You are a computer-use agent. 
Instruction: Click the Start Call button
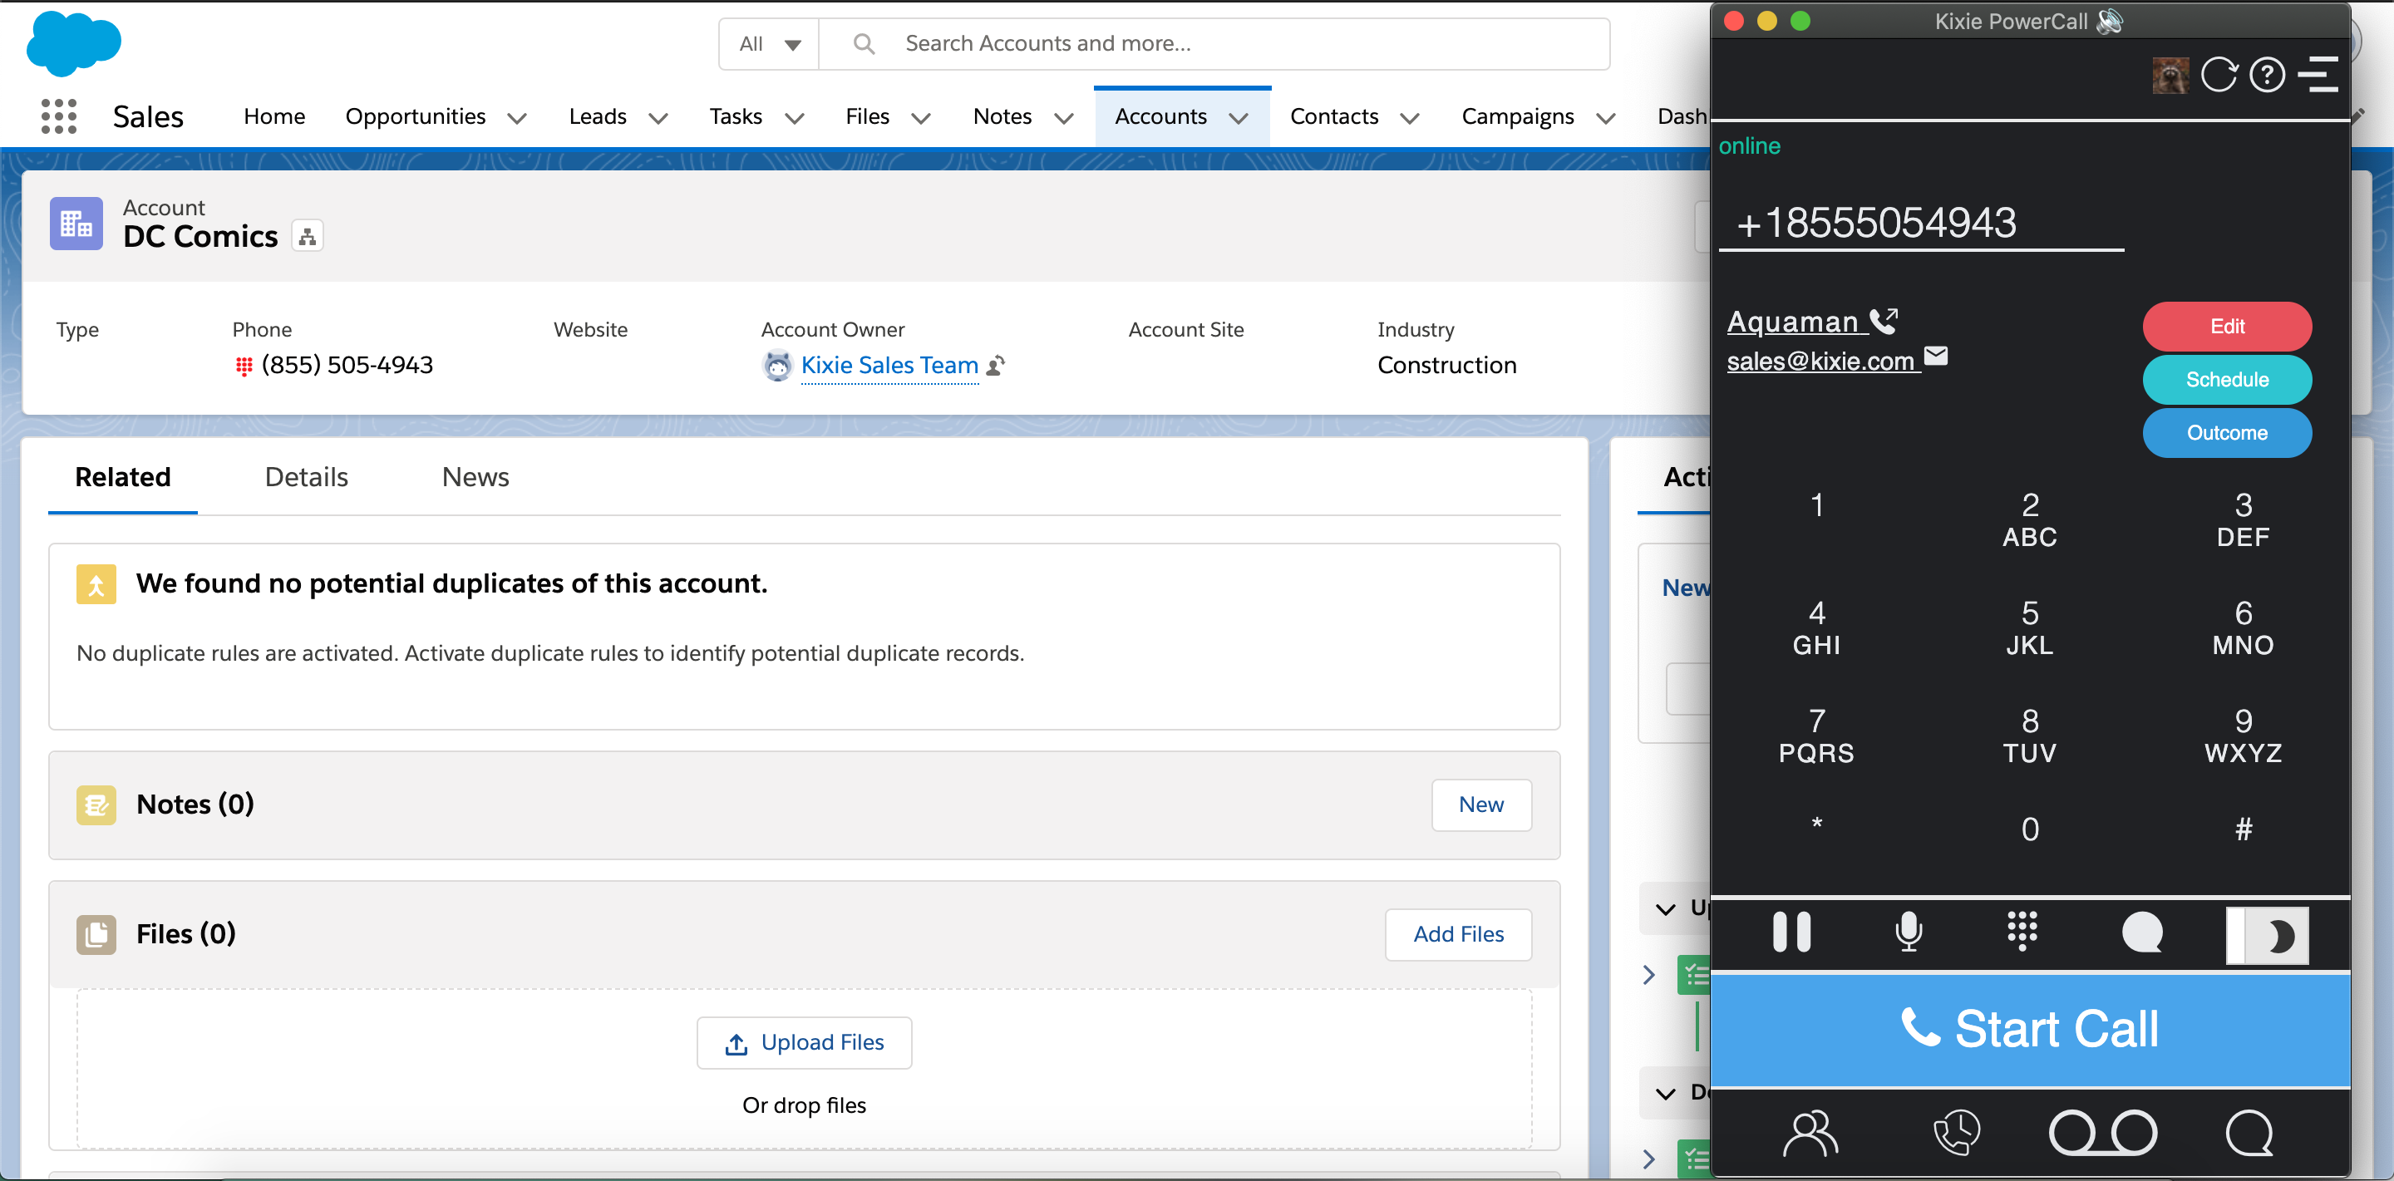(x=2031, y=1030)
